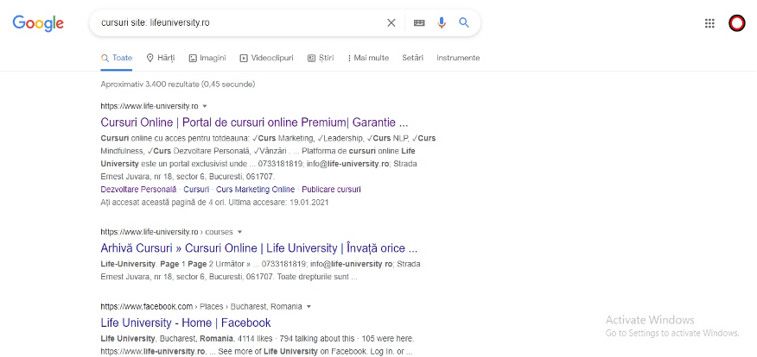
Task: Submit search with the magnifier icon
Action: pyautogui.click(x=464, y=22)
